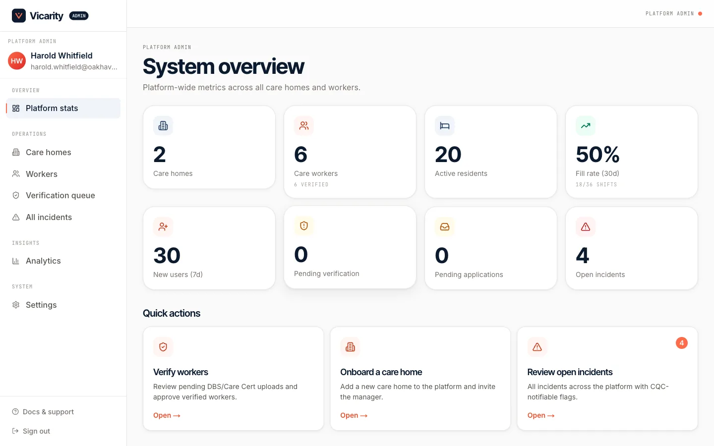This screenshot has height=446, width=714.
Task: Click the trending arrow icon on Fill rate card
Action: (x=586, y=126)
